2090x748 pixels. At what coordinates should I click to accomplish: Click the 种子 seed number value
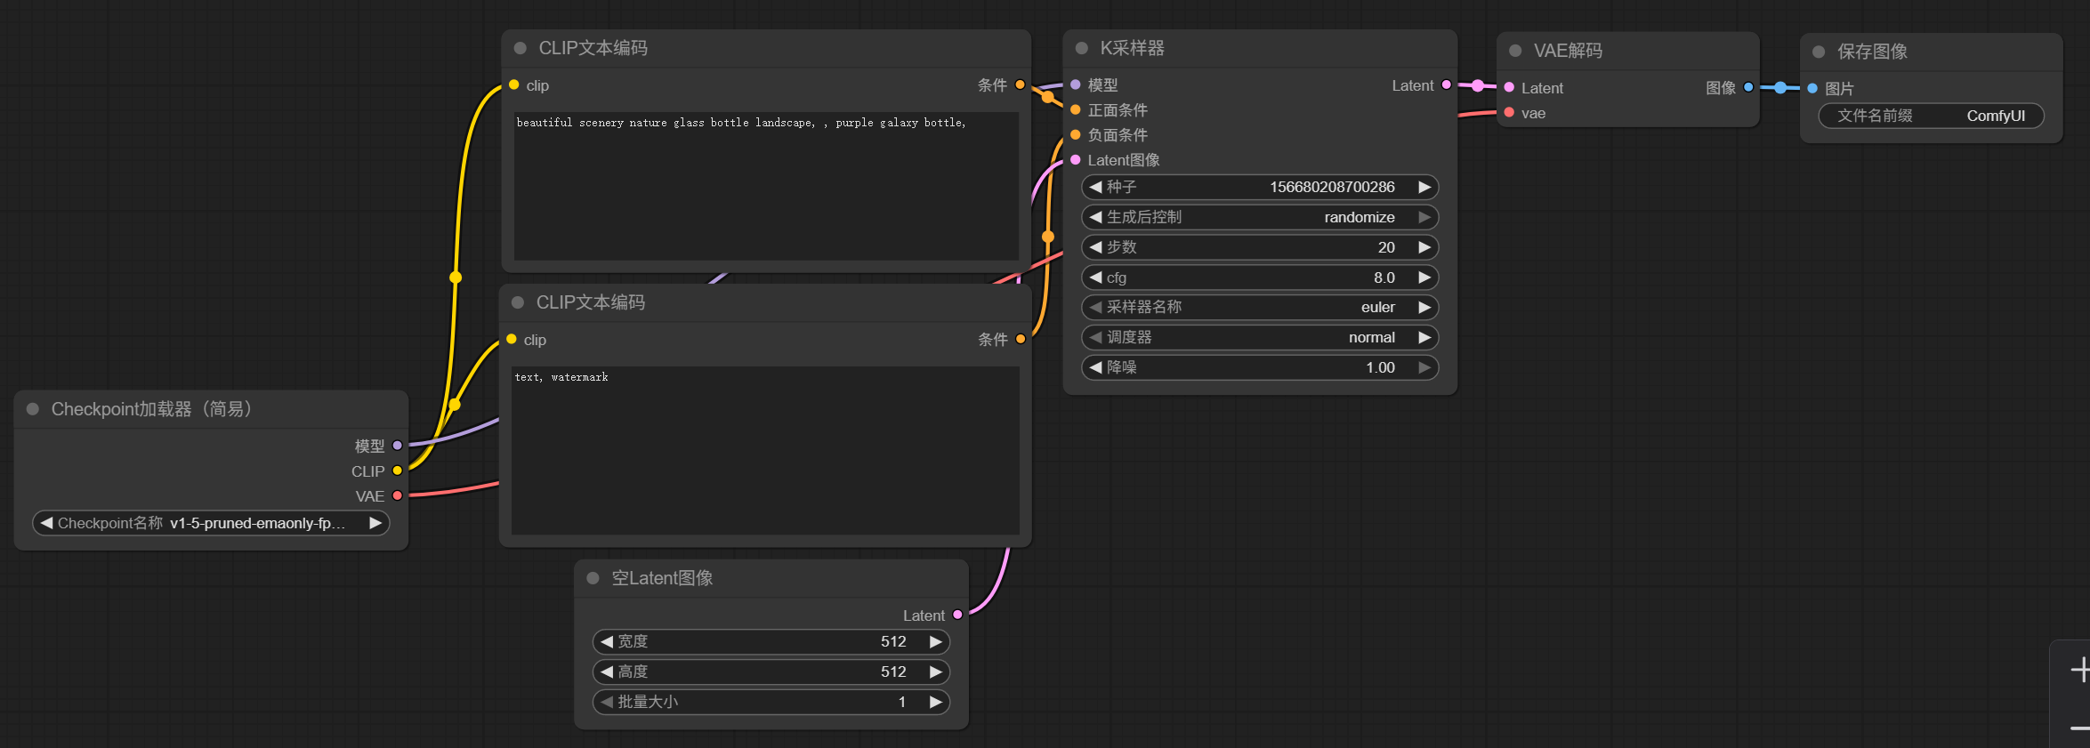(x=1332, y=187)
